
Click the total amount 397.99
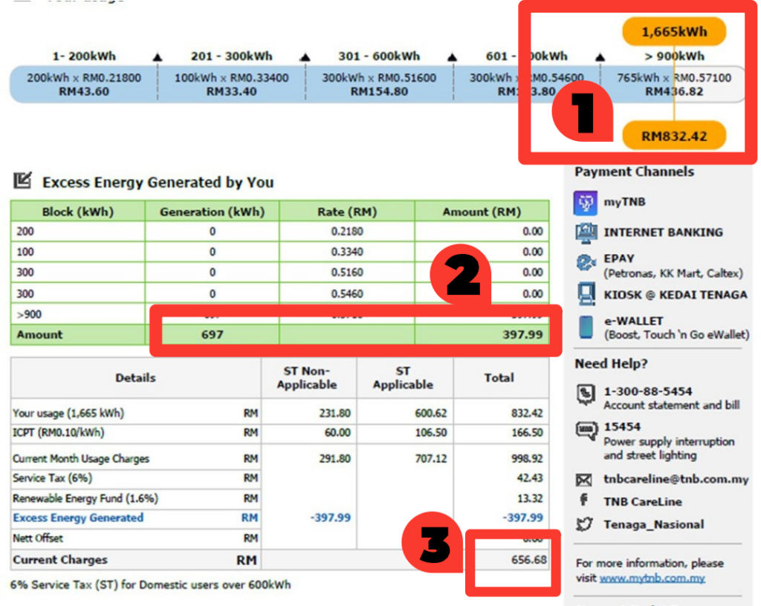(x=522, y=334)
